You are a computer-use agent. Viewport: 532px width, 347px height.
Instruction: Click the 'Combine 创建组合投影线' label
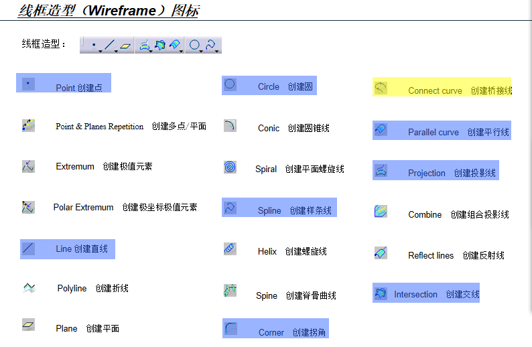458,214
